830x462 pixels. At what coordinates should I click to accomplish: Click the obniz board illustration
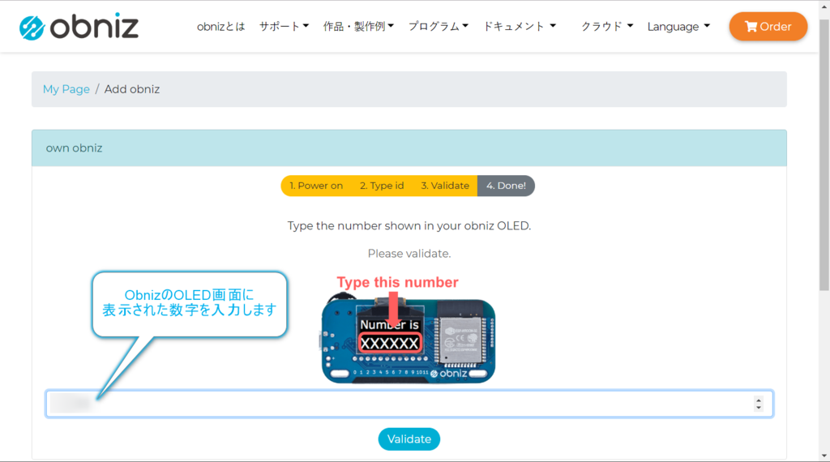(x=409, y=340)
